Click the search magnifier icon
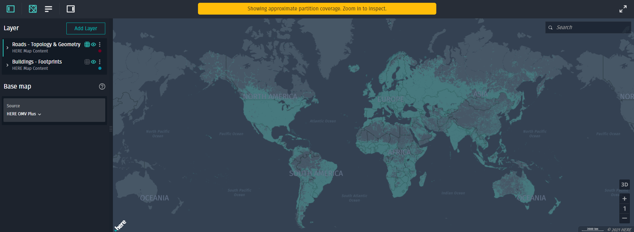The image size is (634, 232). 550,27
